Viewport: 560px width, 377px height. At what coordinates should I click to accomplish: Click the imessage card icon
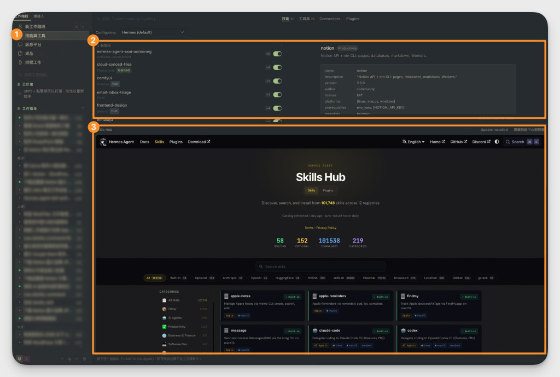pyautogui.click(x=226, y=330)
